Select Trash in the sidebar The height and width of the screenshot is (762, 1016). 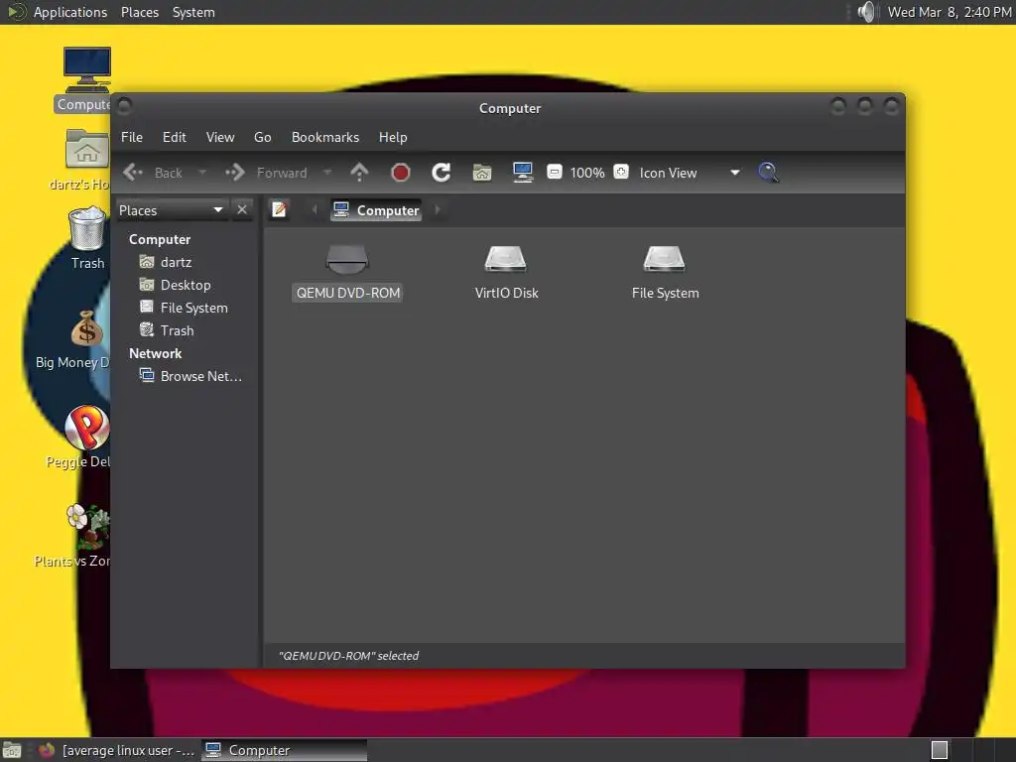[177, 330]
